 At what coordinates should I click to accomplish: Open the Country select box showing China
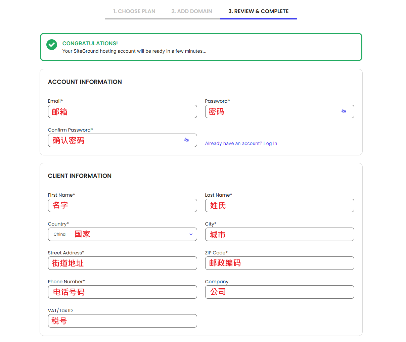coord(122,234)
